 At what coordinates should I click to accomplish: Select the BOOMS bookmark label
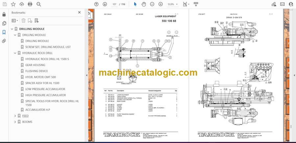[x=27, y=122]
